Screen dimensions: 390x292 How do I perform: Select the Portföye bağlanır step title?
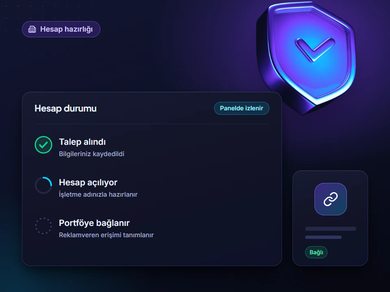coord(94,223)
